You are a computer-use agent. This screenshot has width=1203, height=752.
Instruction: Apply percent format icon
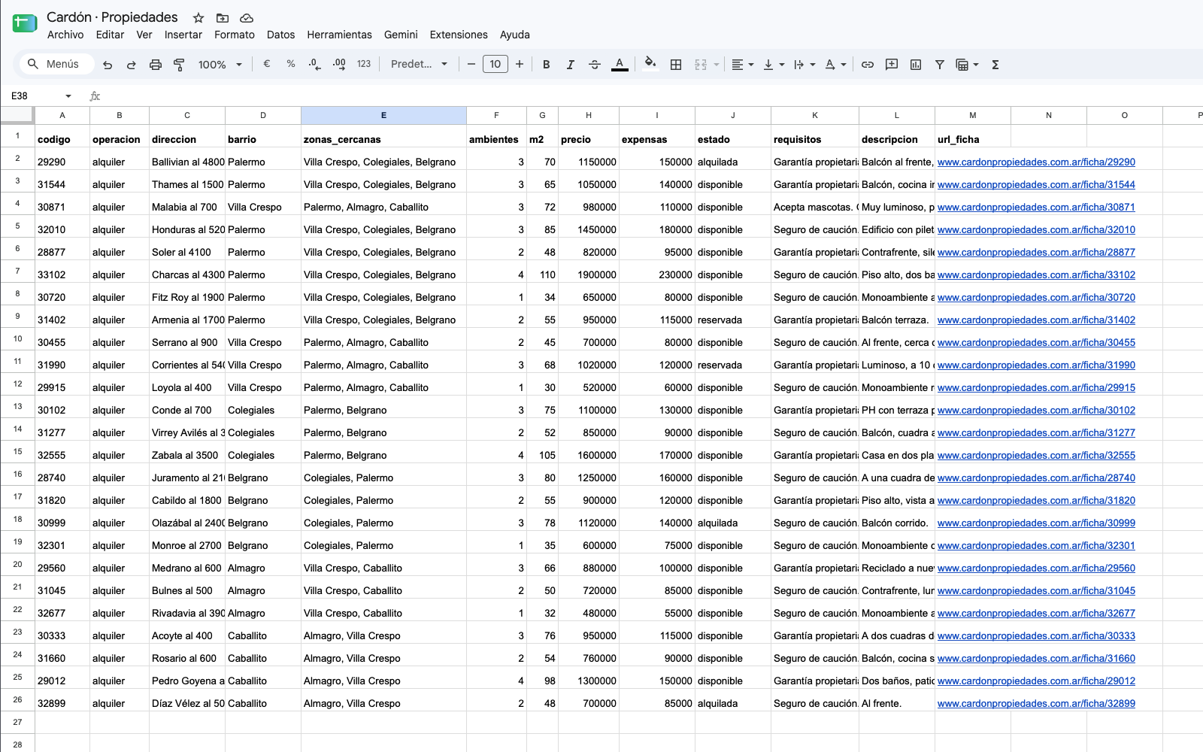291,64
